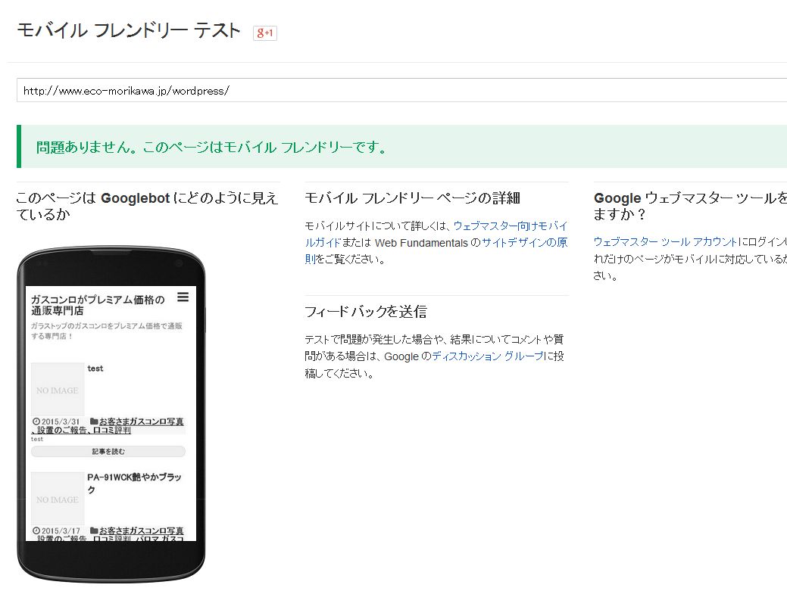The image size is (787, 591).
Task: Click the フィードバックを送信 heading
Action: 366,311
